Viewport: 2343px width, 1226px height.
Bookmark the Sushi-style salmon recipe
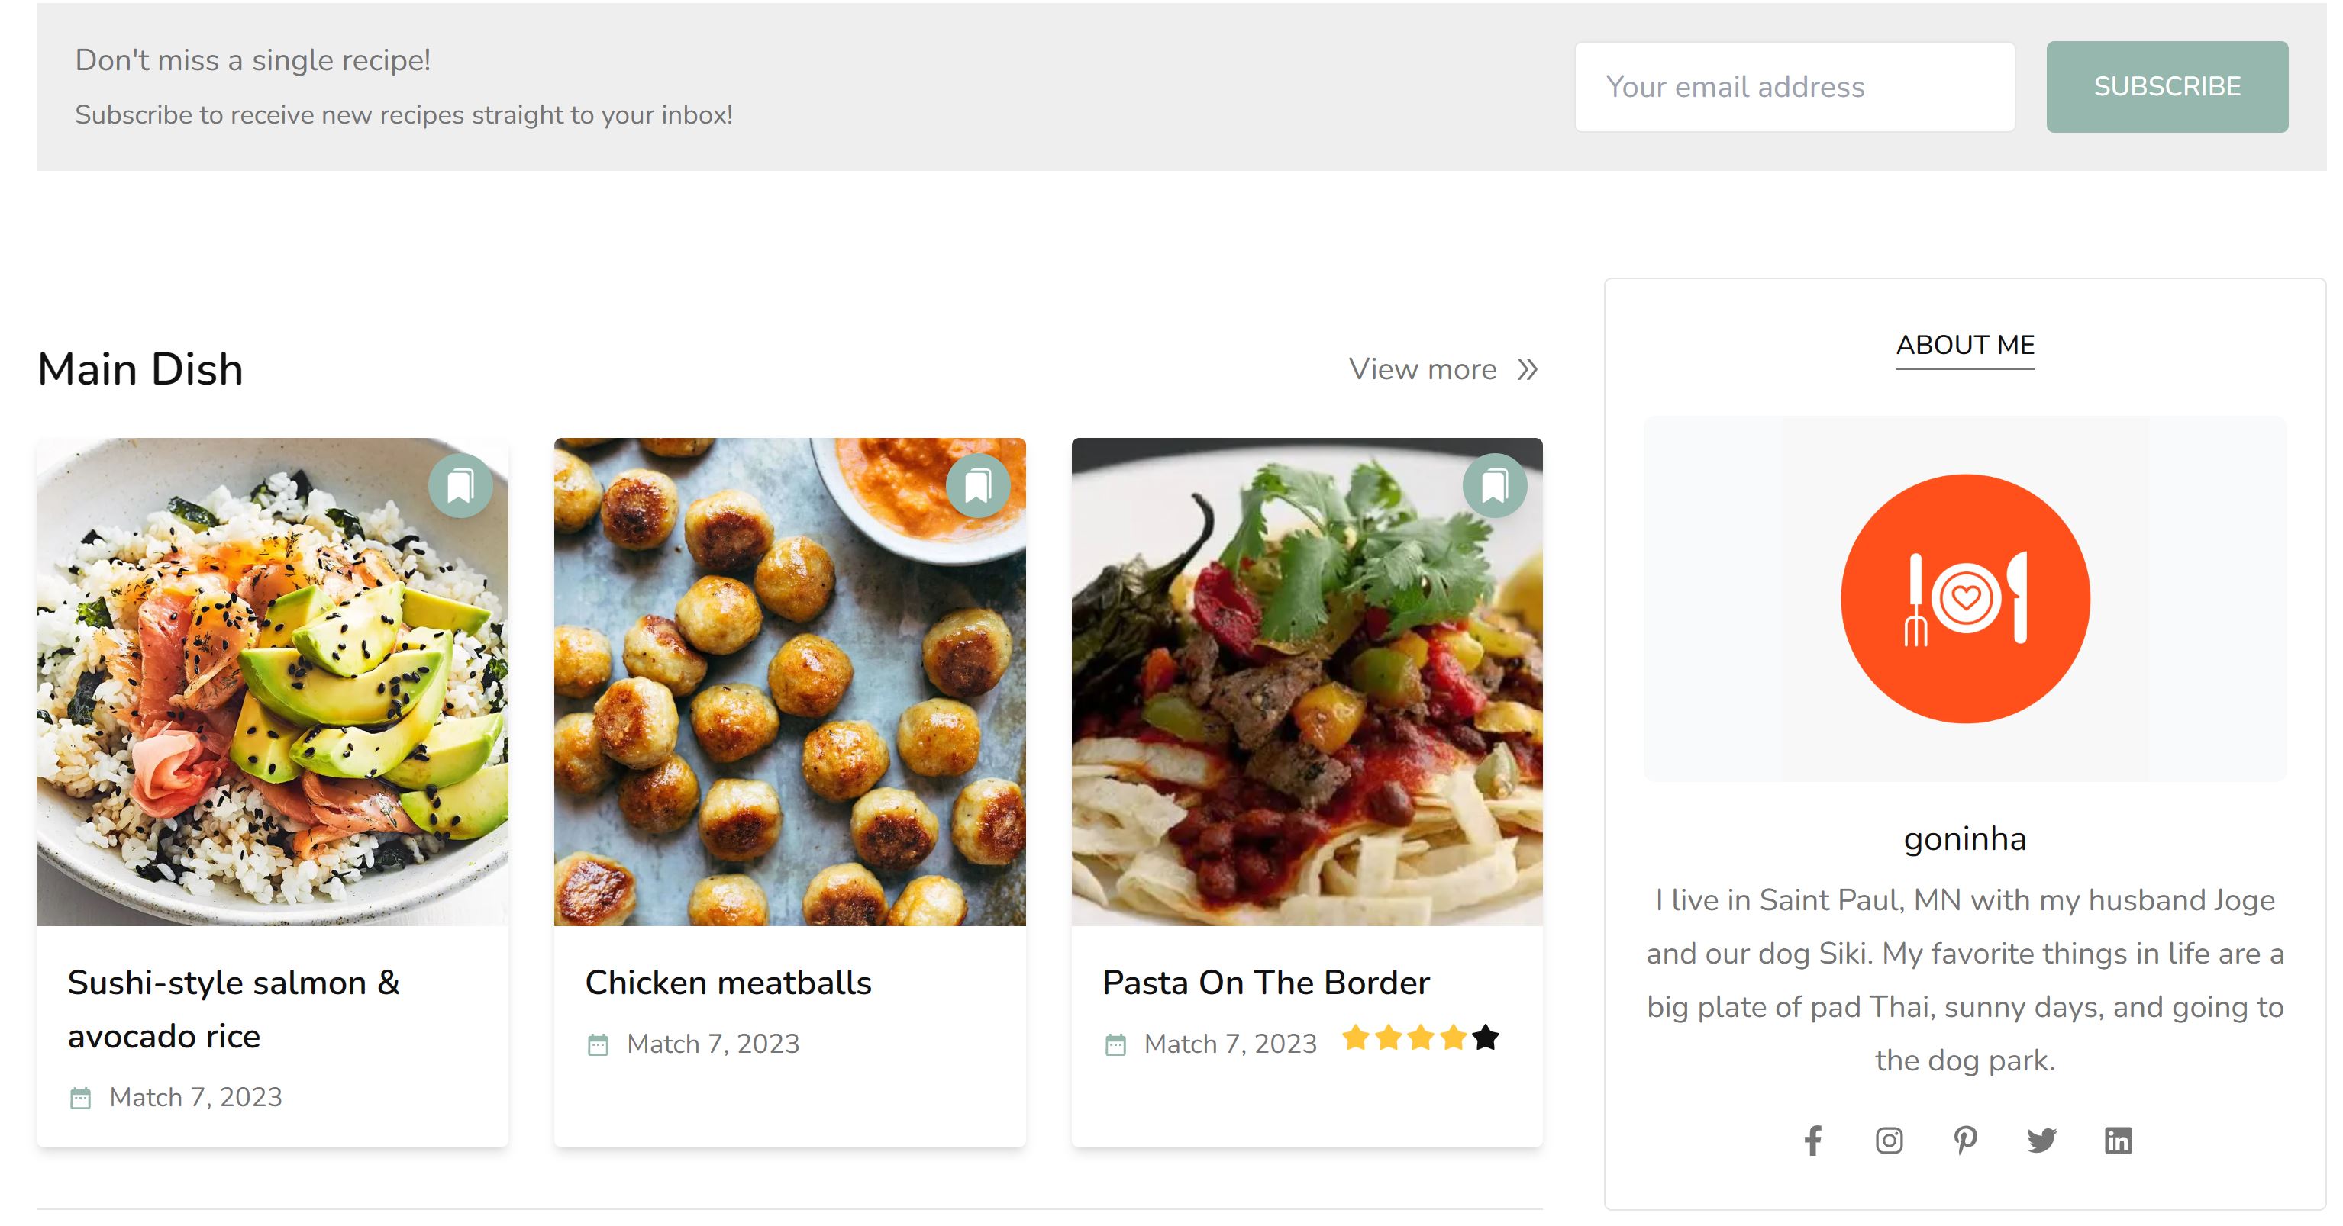click(x=460, y=486)
